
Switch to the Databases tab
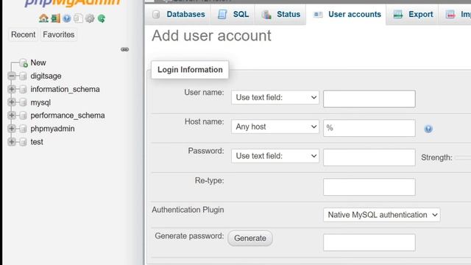tap(178, 15)
